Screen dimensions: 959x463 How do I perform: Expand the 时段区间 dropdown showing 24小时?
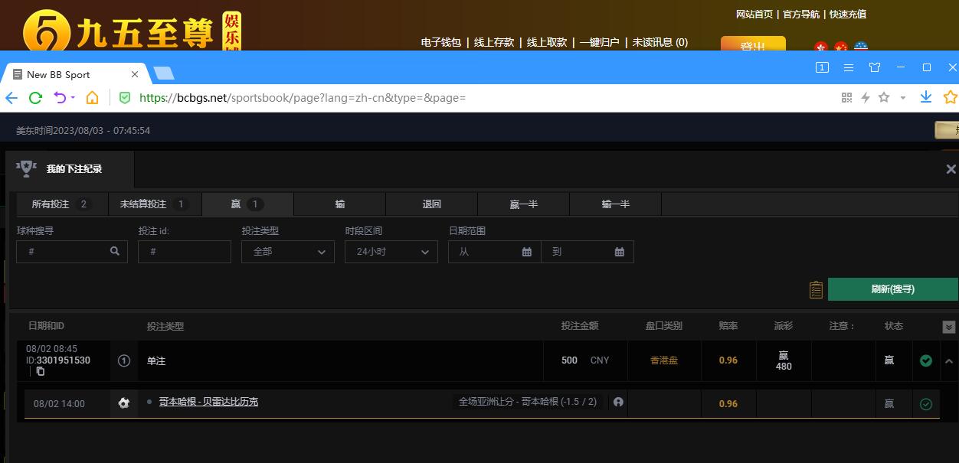(x=391, y=252)
